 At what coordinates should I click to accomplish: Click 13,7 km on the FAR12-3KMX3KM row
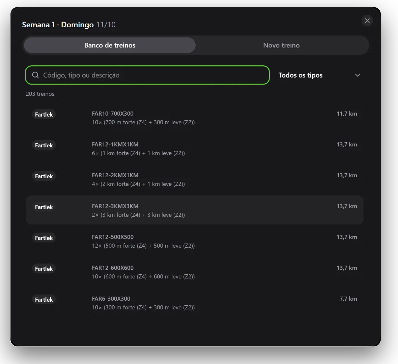[x=347, y=206]
